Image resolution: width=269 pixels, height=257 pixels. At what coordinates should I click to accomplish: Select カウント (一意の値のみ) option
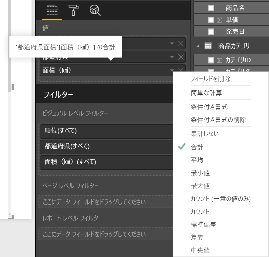pyautogui.click(x=221, y=199)
